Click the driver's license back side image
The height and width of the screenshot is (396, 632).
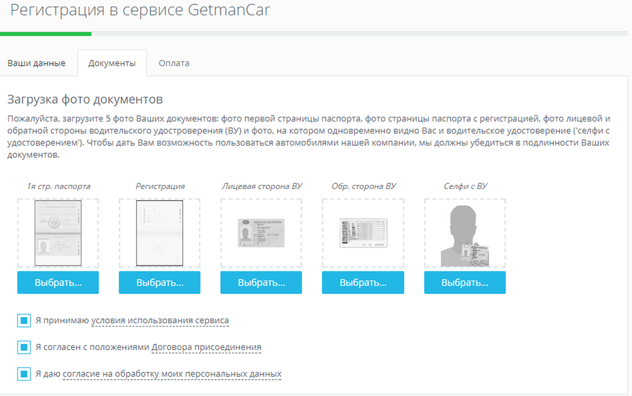click(363, 233)
